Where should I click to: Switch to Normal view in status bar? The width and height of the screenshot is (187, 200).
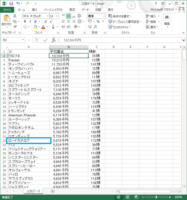(118, 197)
